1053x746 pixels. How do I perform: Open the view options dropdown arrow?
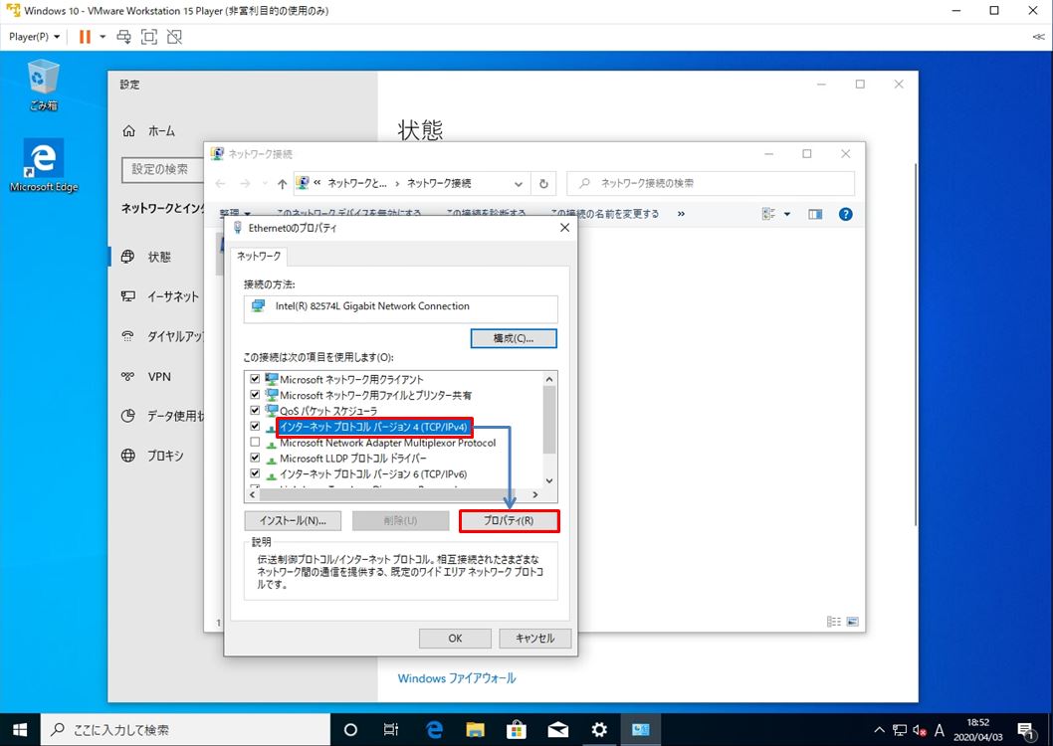point(787,215)
